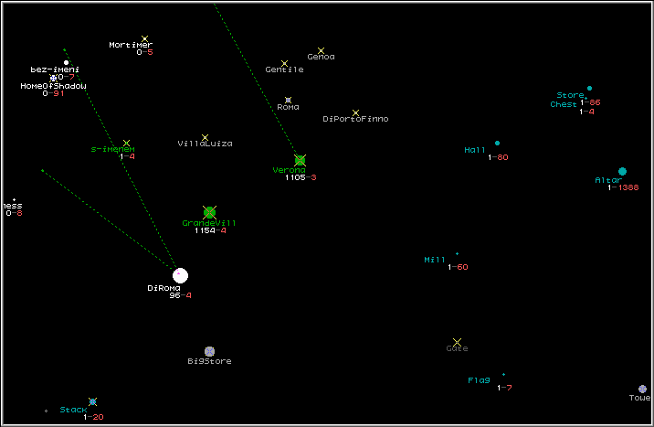Click the 'Mortimer' name label
This screenshot has height=427, width=654.
pos(131,45)
